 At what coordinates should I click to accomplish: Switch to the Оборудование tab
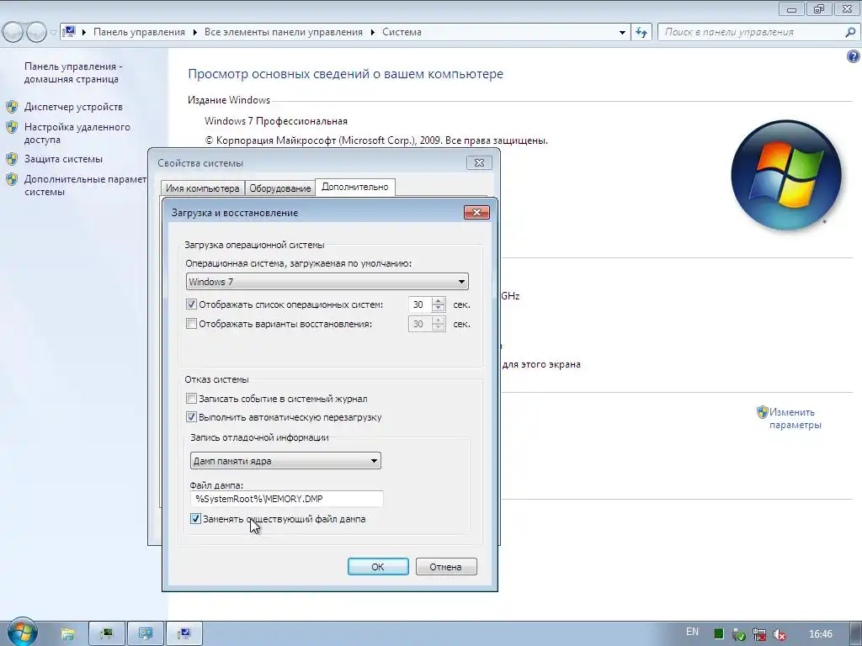279,188
